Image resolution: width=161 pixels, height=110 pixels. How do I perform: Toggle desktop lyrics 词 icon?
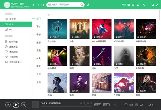tap(136, 105)
